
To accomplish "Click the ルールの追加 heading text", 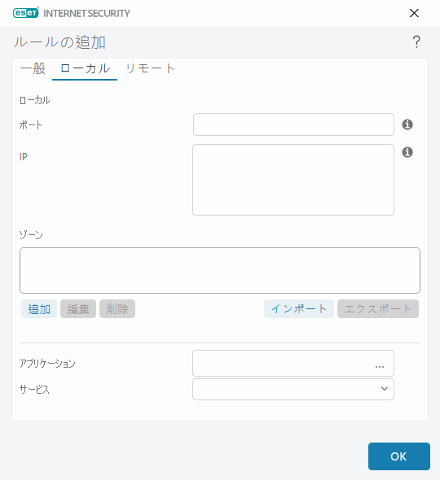I will (x=59, y=42).
